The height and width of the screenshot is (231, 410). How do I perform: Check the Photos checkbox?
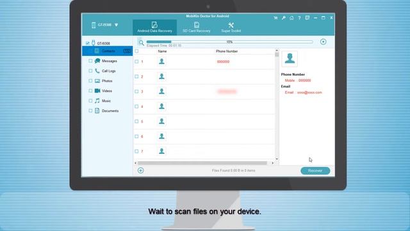click(90, 81)
